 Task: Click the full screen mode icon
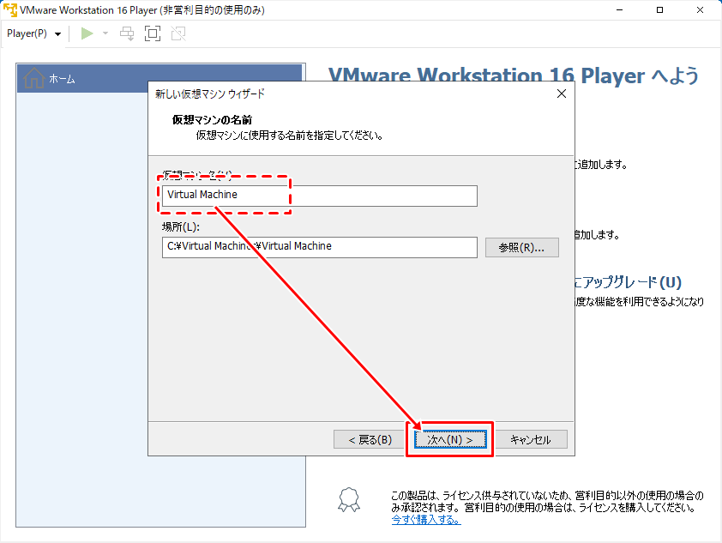pos(153,33)
